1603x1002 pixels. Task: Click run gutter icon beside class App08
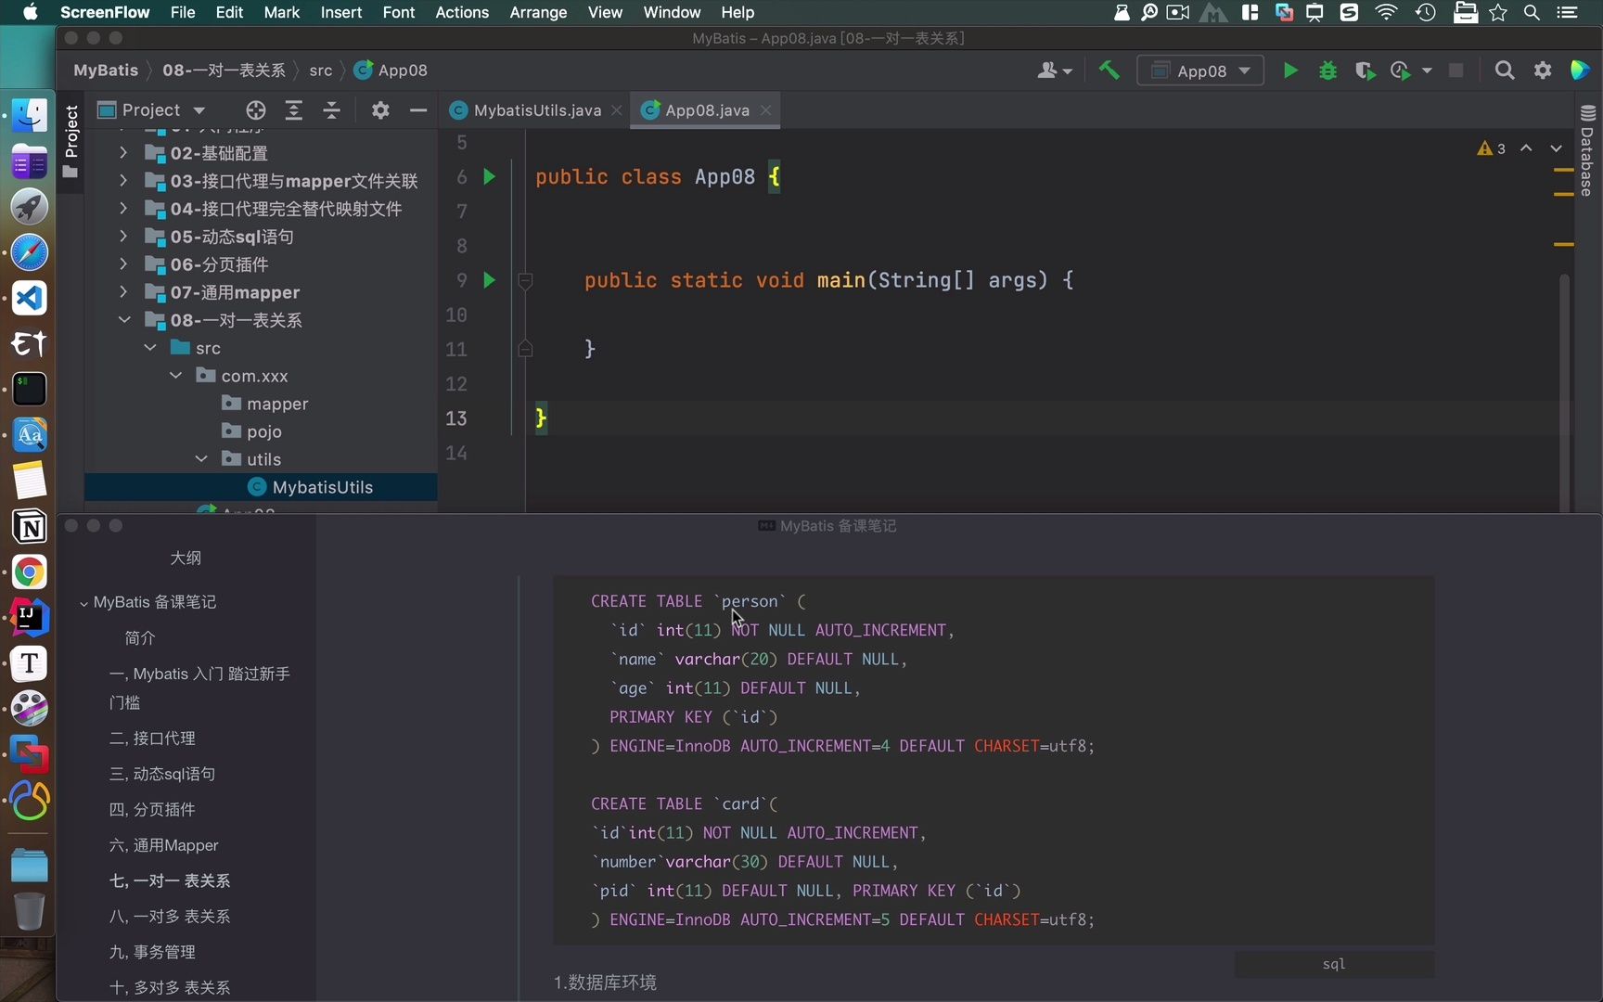[x=489, y=176]
